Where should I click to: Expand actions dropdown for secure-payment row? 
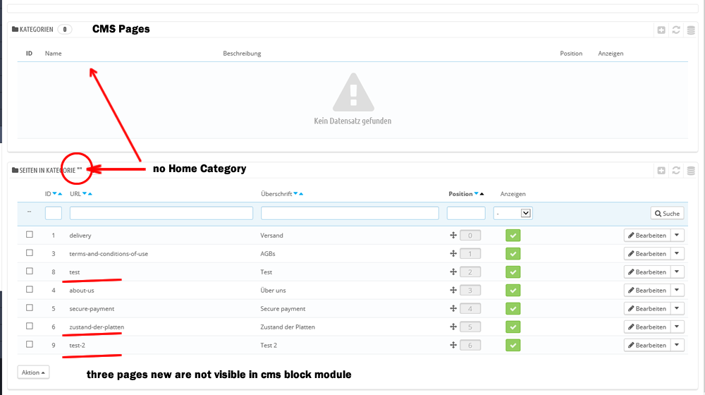(677, 309)
